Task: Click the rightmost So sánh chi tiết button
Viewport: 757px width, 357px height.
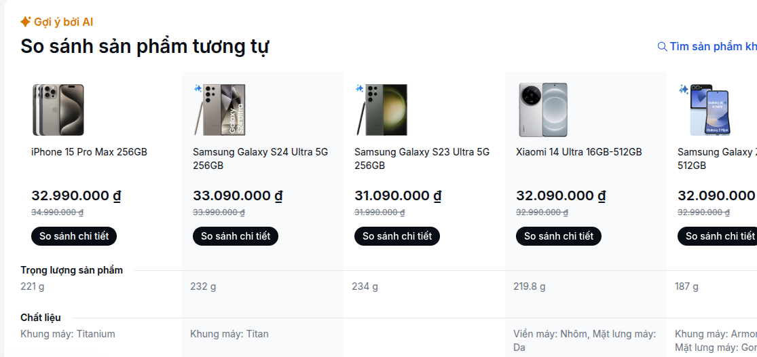Action: tap(718, 236)
